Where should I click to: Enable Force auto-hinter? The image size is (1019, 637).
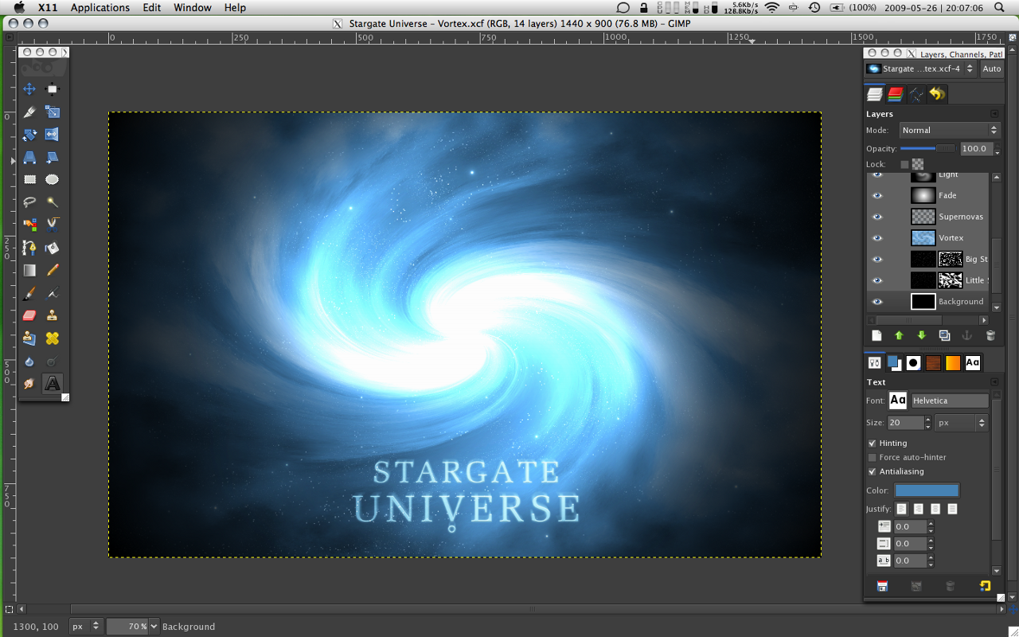pos(872,458)
